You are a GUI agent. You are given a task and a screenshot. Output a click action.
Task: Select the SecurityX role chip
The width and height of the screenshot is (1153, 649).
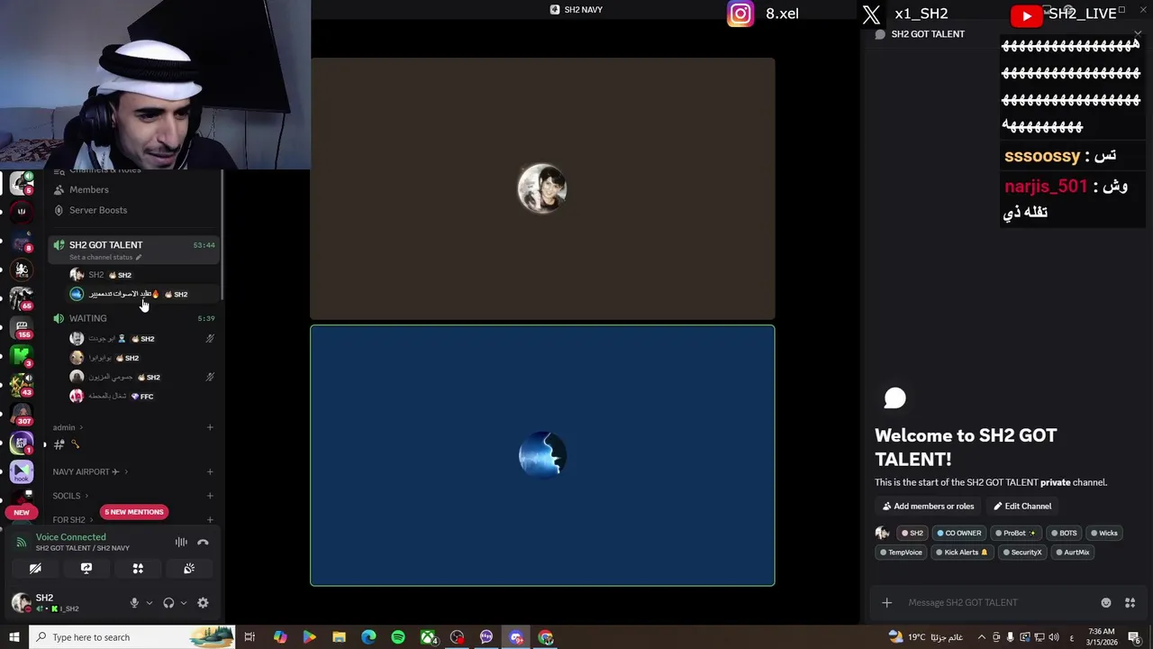click(x=1021, y=553)
